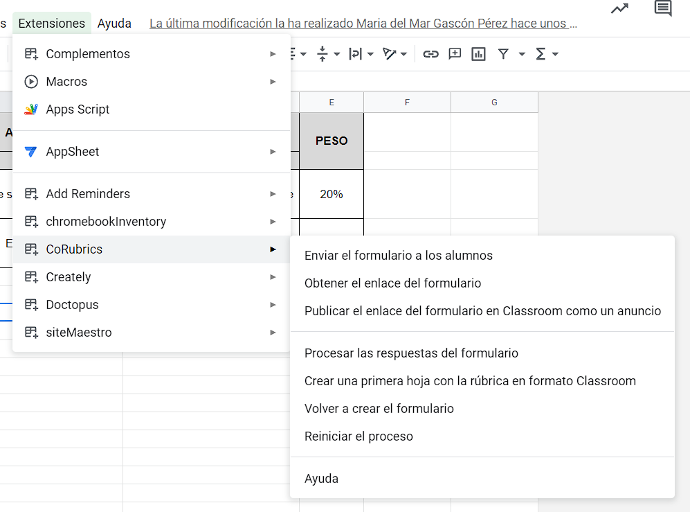Open the Ayuda menu in menu bar
Image resolution: width=690 pixels, height=512 pixels.
pos(114,24)
